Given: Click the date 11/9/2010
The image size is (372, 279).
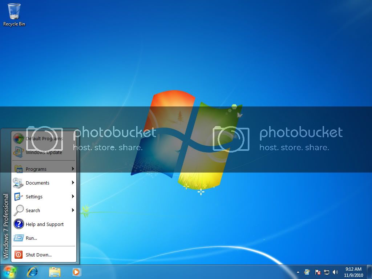Looking at the screenshot, I should pyautogui.click(x=353, y=275).
